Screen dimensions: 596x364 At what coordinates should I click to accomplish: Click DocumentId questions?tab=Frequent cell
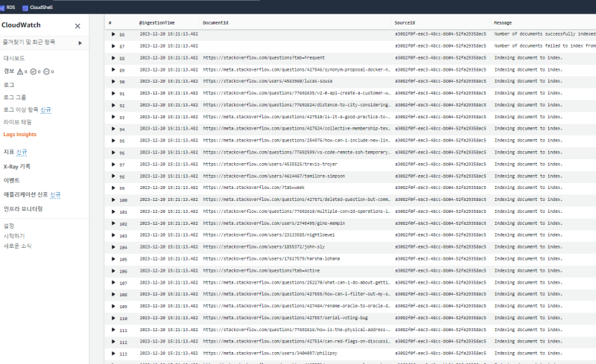click(x=264, y=58)
